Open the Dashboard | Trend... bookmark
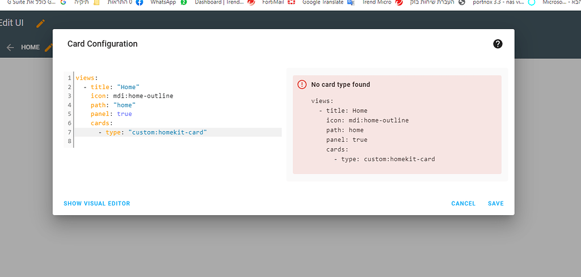This screenshot has height=277, width=581. click(x=225, y=3)
